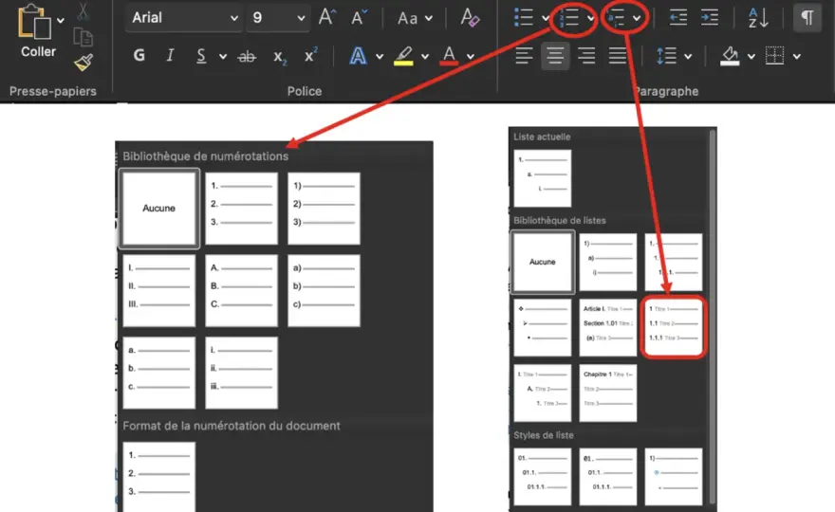Select the document numbering format thumbnail
The image size is (835, 512).
159,477
